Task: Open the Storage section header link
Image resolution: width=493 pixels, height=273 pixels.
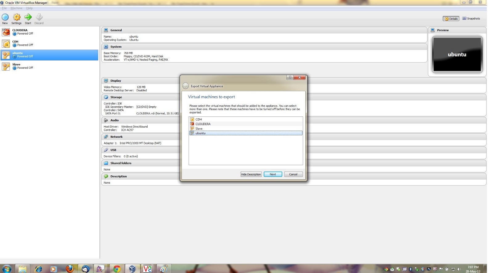Action: point(116,97)
